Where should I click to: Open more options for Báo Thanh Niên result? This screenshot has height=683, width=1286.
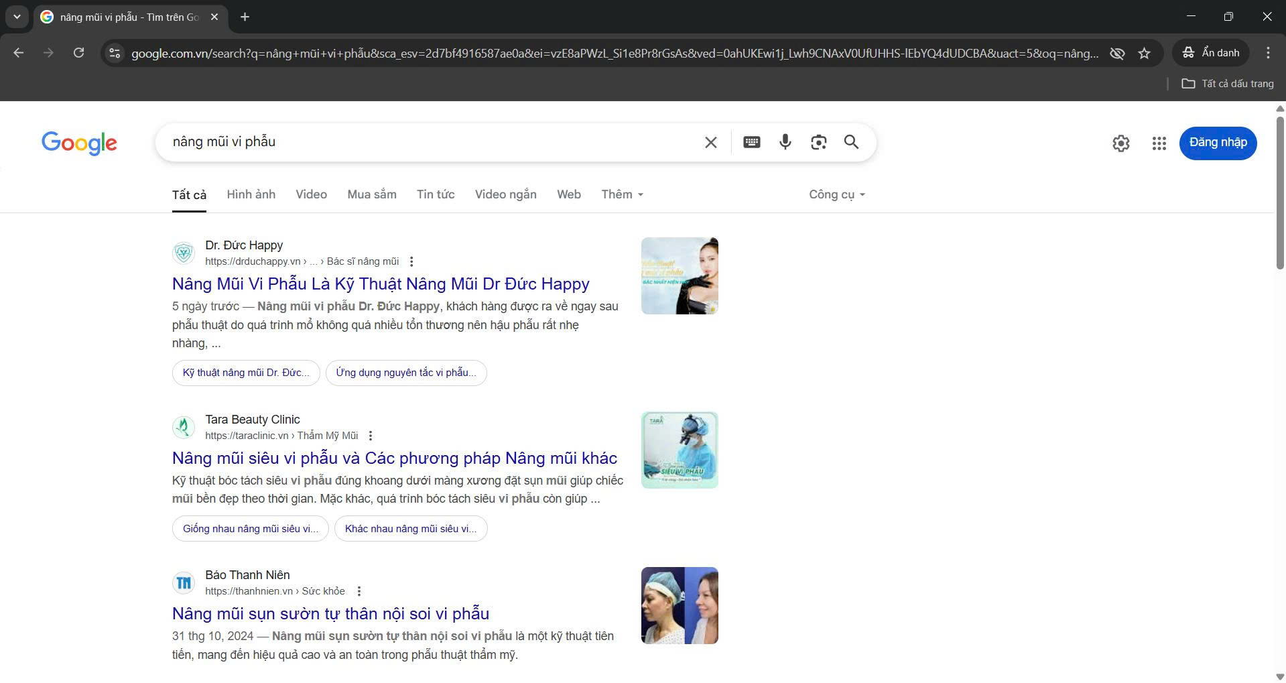[359, 591]
